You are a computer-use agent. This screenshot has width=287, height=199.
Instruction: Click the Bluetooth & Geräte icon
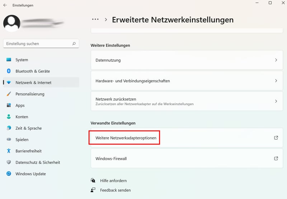(9, 71)
